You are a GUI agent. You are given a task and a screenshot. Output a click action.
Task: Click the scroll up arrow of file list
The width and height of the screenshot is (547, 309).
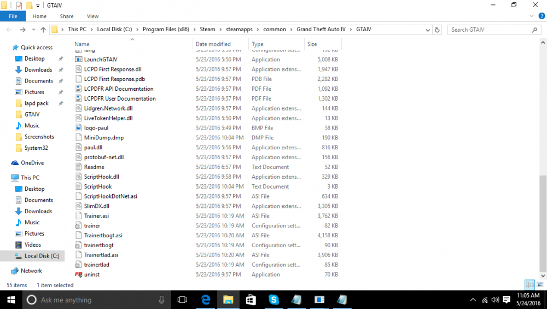tap(543, 43)
